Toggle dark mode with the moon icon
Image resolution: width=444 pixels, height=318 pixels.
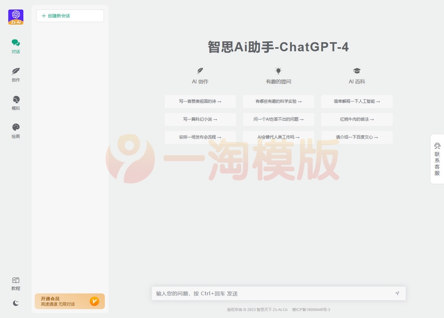[x=16, y=303]
